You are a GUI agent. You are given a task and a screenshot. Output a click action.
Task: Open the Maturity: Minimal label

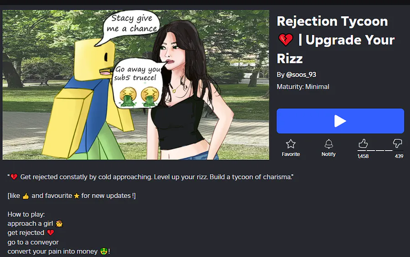pos(303,87)
